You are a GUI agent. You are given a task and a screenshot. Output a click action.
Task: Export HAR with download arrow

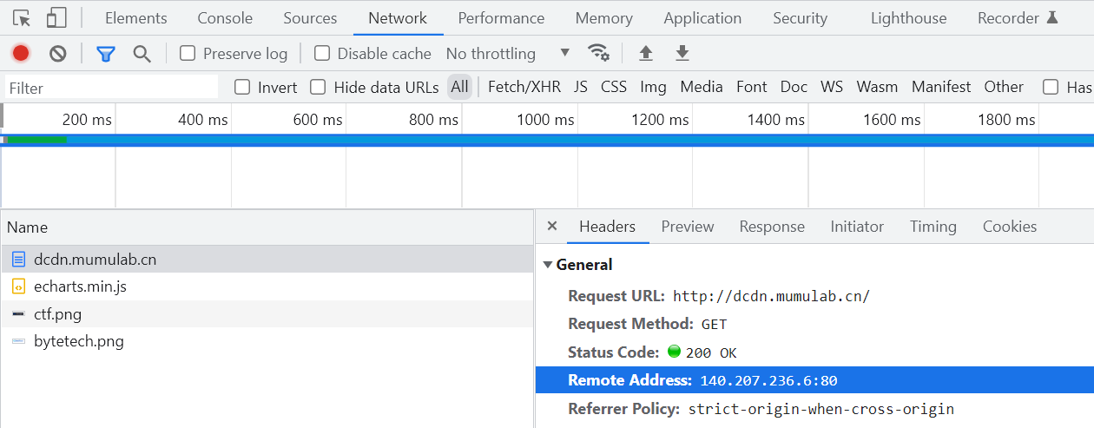(682, 54)
